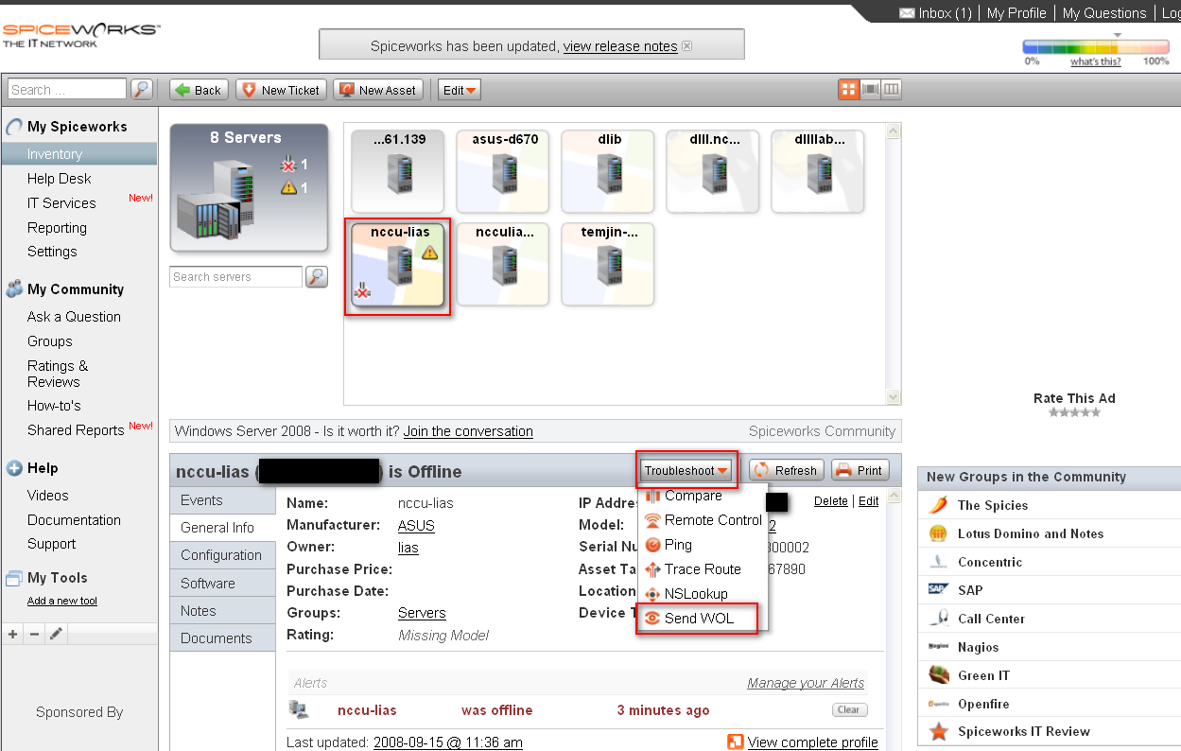Switch to the Configuration tab
The image size is (1181, 751).
point(222,555)
